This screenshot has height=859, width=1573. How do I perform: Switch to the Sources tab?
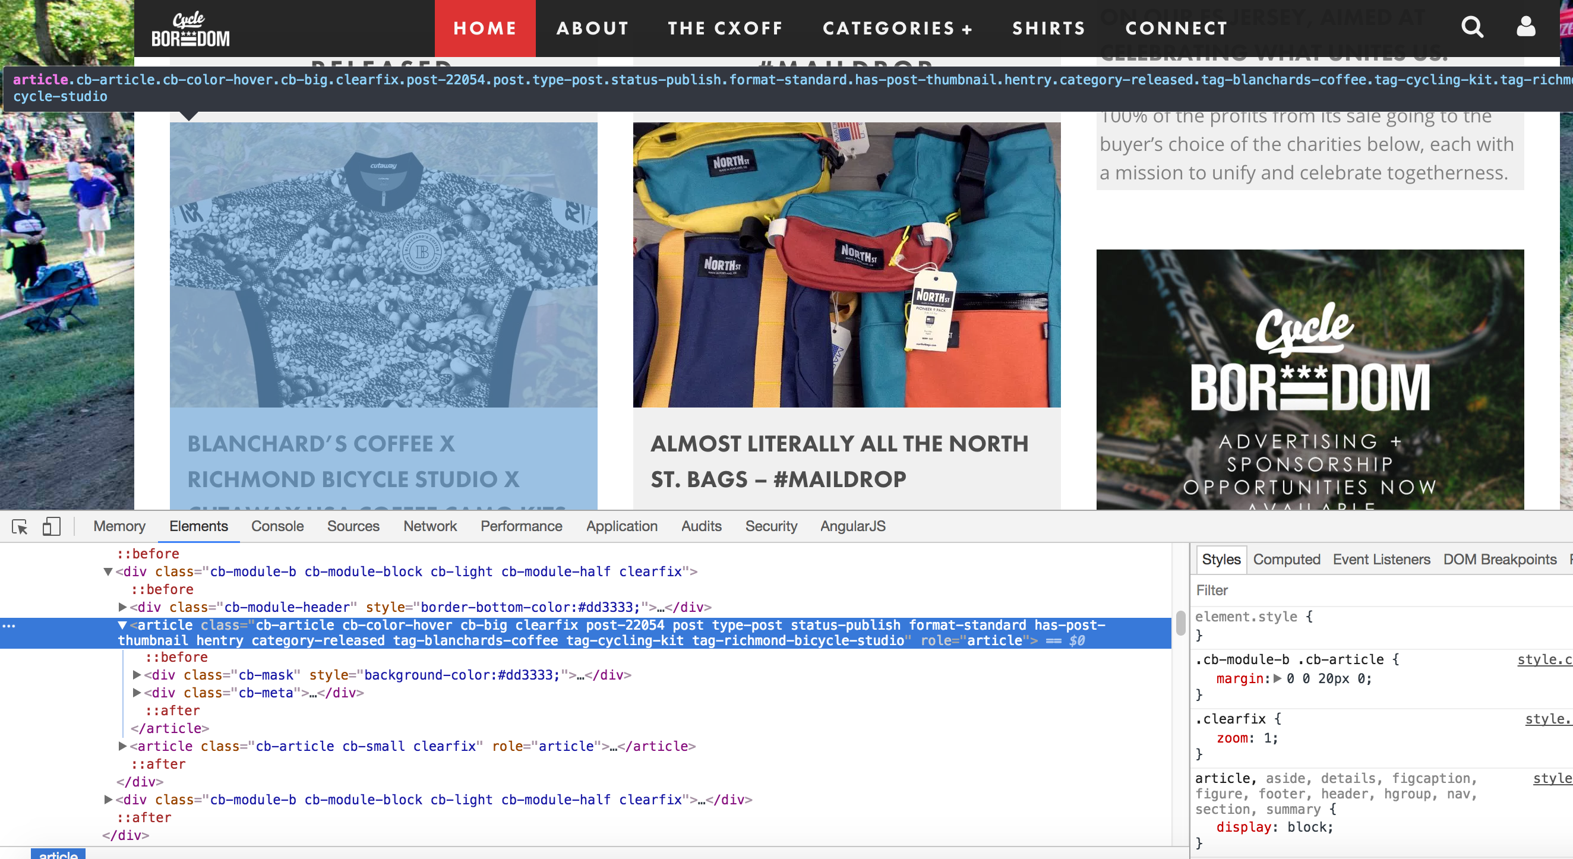[353, 526]
